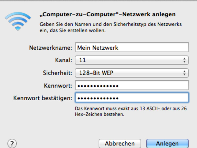
Task: Click the gray title bar strip
Action: (98, 1)
